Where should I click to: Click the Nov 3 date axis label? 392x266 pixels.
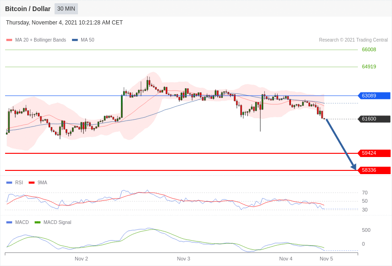[184, 259]
